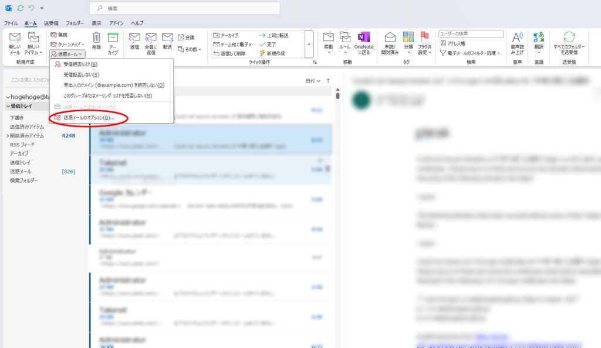
Task: Send to OneNote via ribbon icon
Action: 363,39
